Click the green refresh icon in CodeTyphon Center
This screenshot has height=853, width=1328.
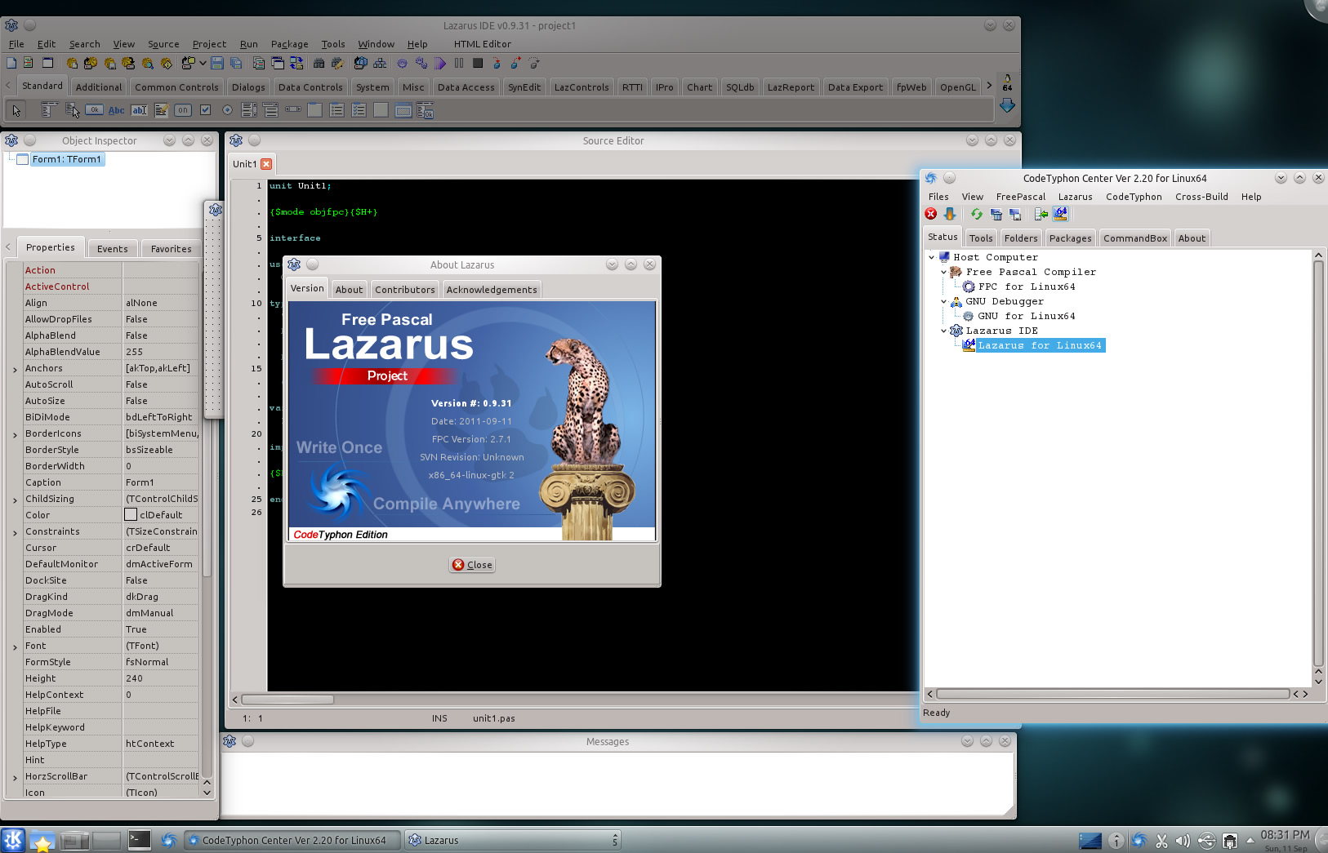tap(977, 214)
